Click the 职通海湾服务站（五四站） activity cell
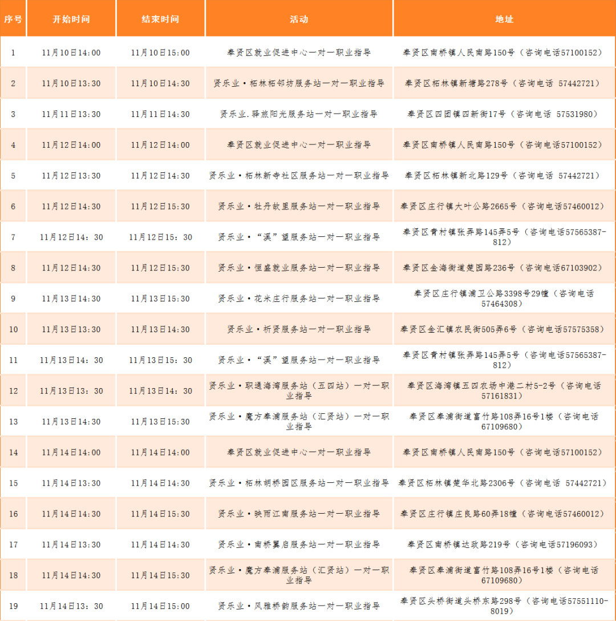Viewport: 616px width, 621px height. [299, 391]
